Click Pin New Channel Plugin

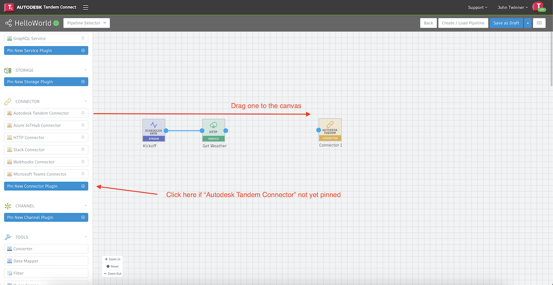coord(46,217)
